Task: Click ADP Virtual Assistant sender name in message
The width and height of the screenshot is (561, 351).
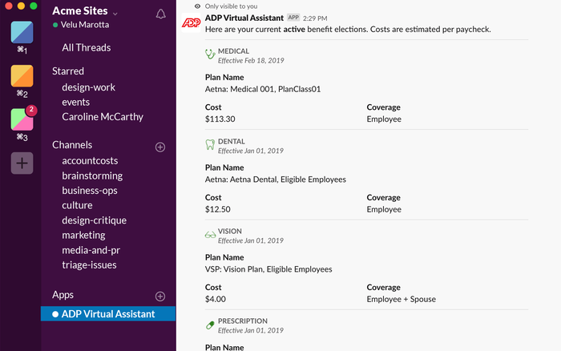Action: pos(244,18)
